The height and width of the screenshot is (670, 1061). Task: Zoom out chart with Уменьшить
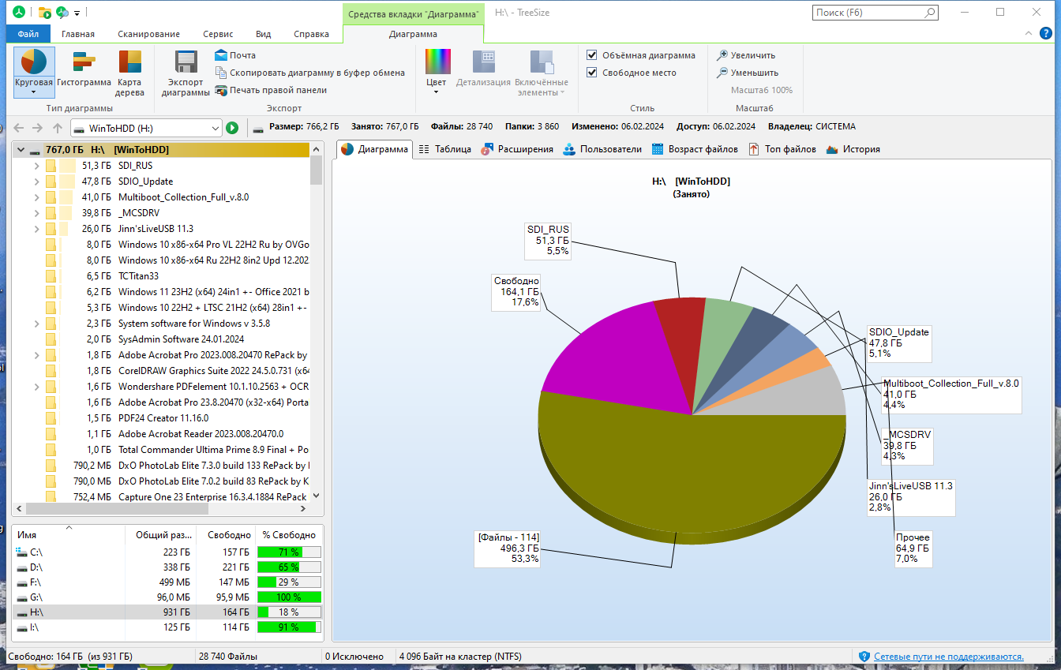pyautogui.click(x=747, y=73)
